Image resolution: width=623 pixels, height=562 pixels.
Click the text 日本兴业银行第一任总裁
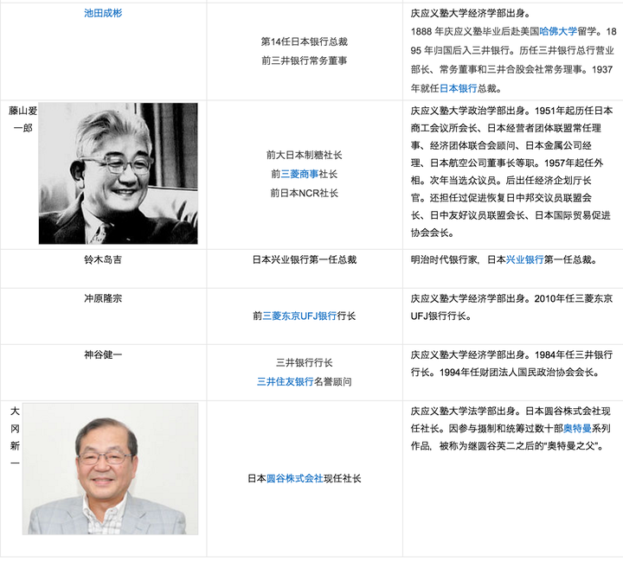point(305,259)
